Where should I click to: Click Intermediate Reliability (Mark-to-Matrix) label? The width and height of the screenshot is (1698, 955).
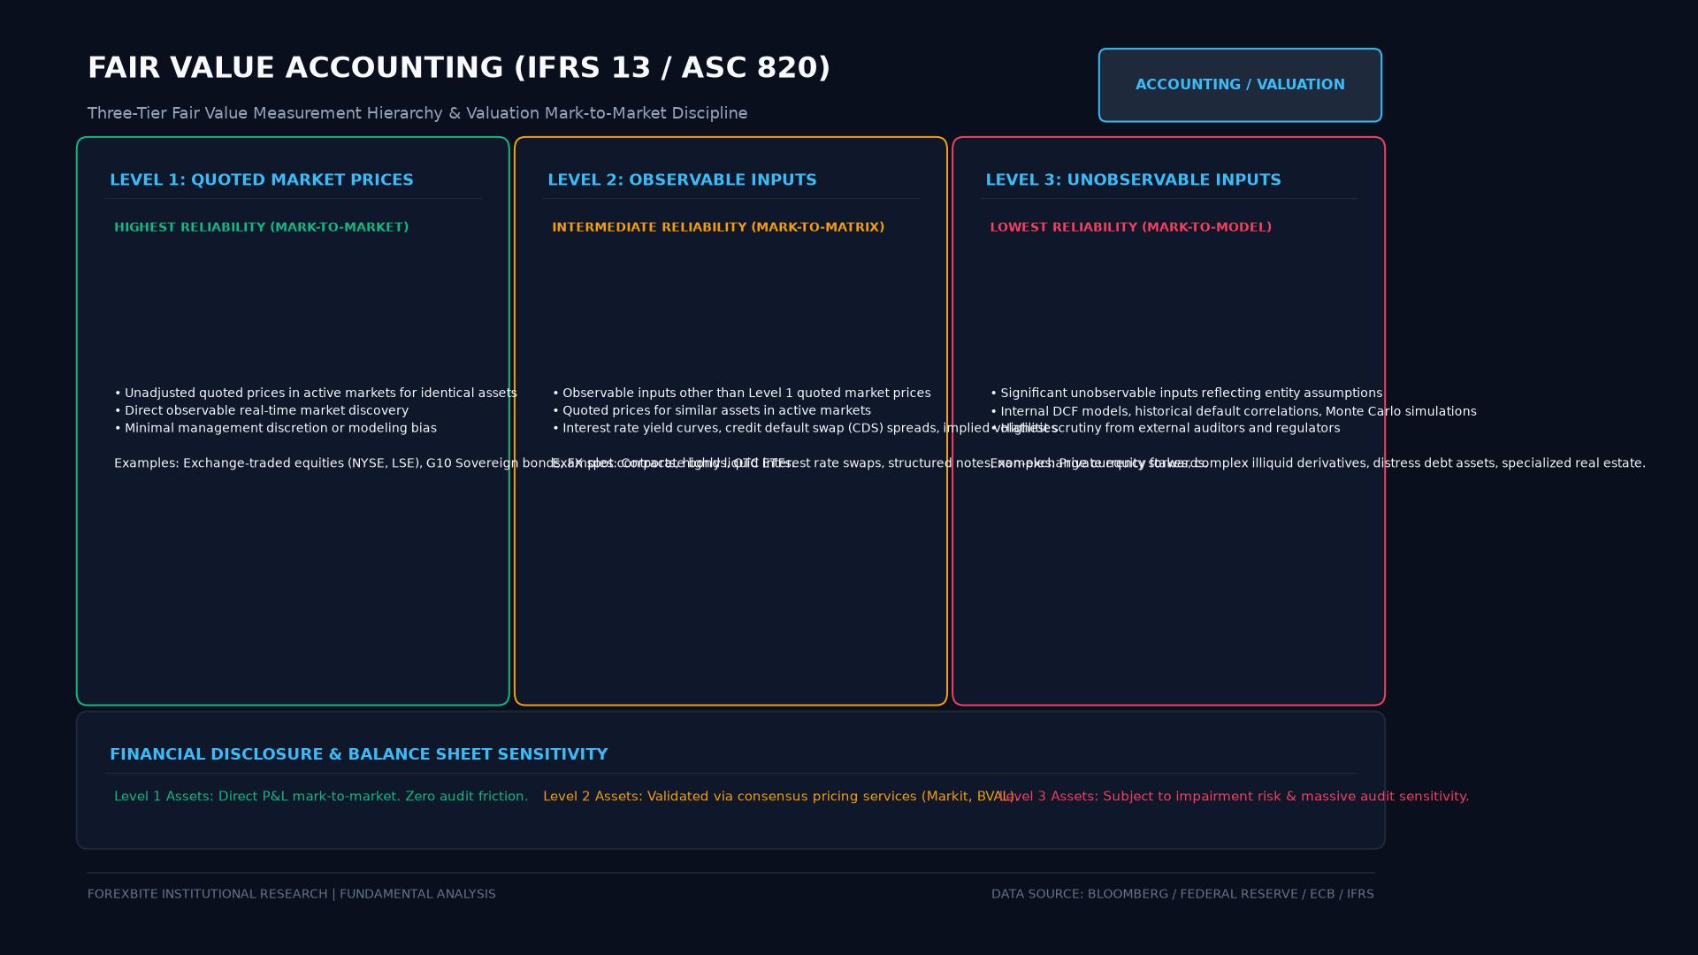coord(718,227)
